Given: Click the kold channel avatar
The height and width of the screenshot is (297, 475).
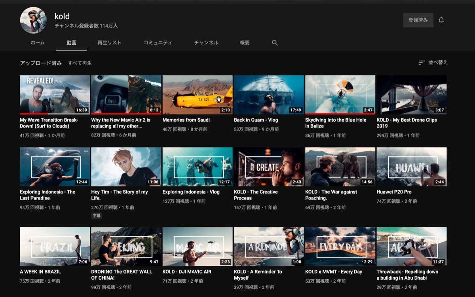Looking at the screenshot, I should point(34,20).
